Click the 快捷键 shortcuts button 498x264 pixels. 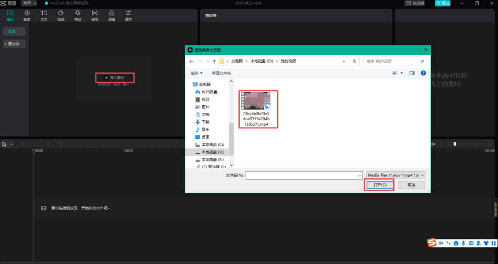click(x=415, y=3)
